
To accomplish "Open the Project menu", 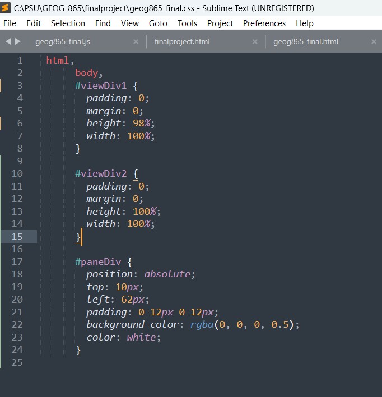I will pos(220,23).
